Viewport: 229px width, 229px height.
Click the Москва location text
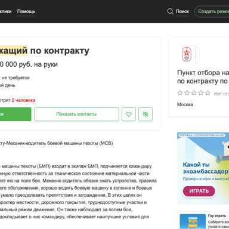(x=185, y=104)
